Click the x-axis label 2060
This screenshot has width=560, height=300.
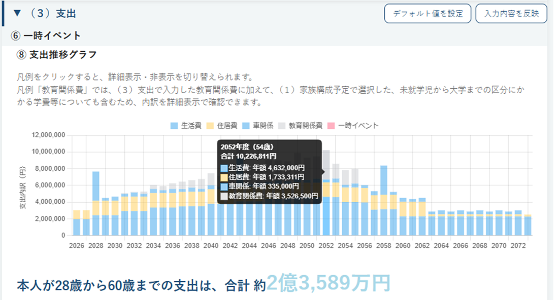[x=403, y=245]
